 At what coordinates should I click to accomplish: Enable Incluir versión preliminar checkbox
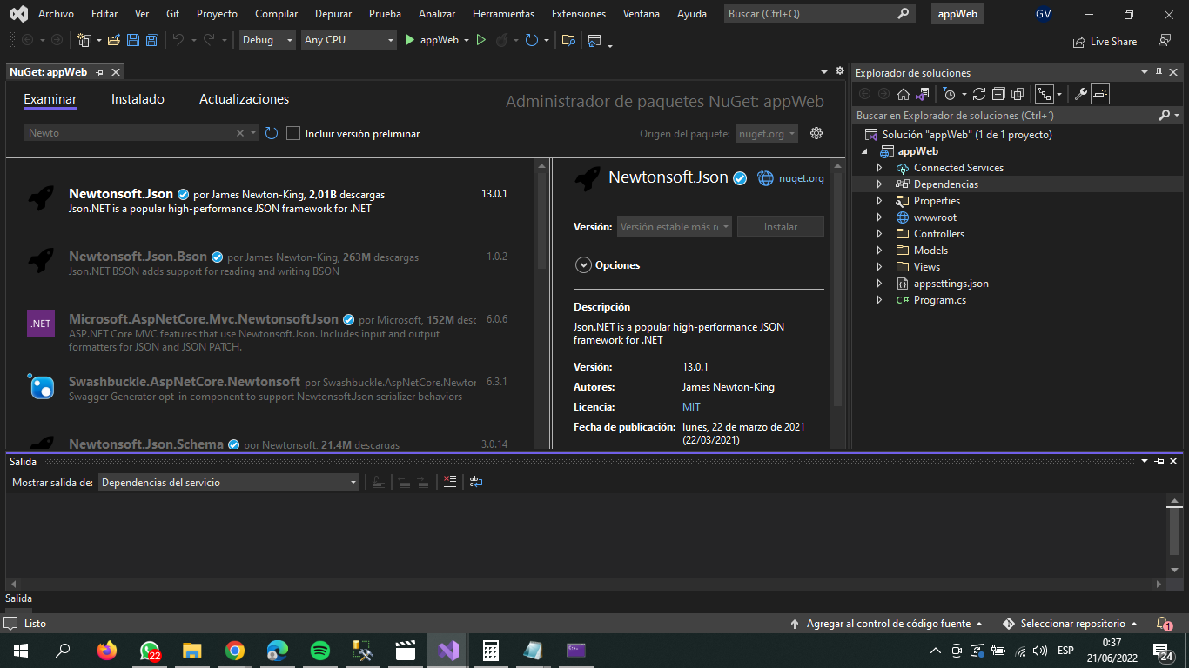click(x=293, y=133)
